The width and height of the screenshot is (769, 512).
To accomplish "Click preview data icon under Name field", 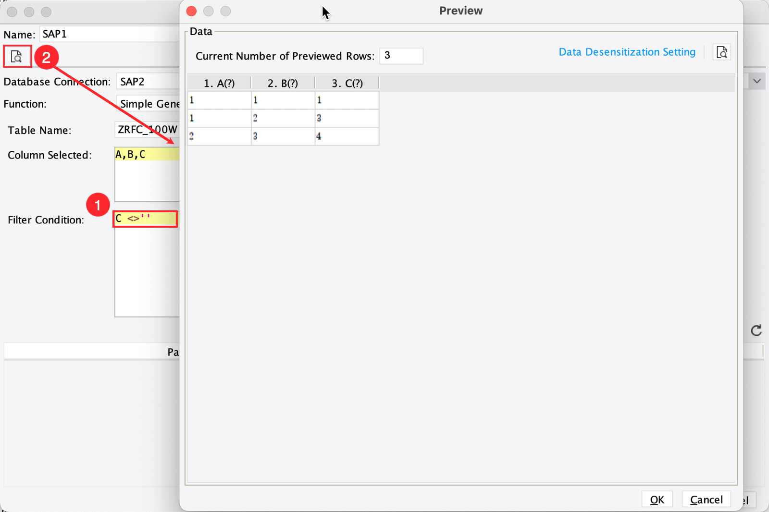I will coord(17,57).
